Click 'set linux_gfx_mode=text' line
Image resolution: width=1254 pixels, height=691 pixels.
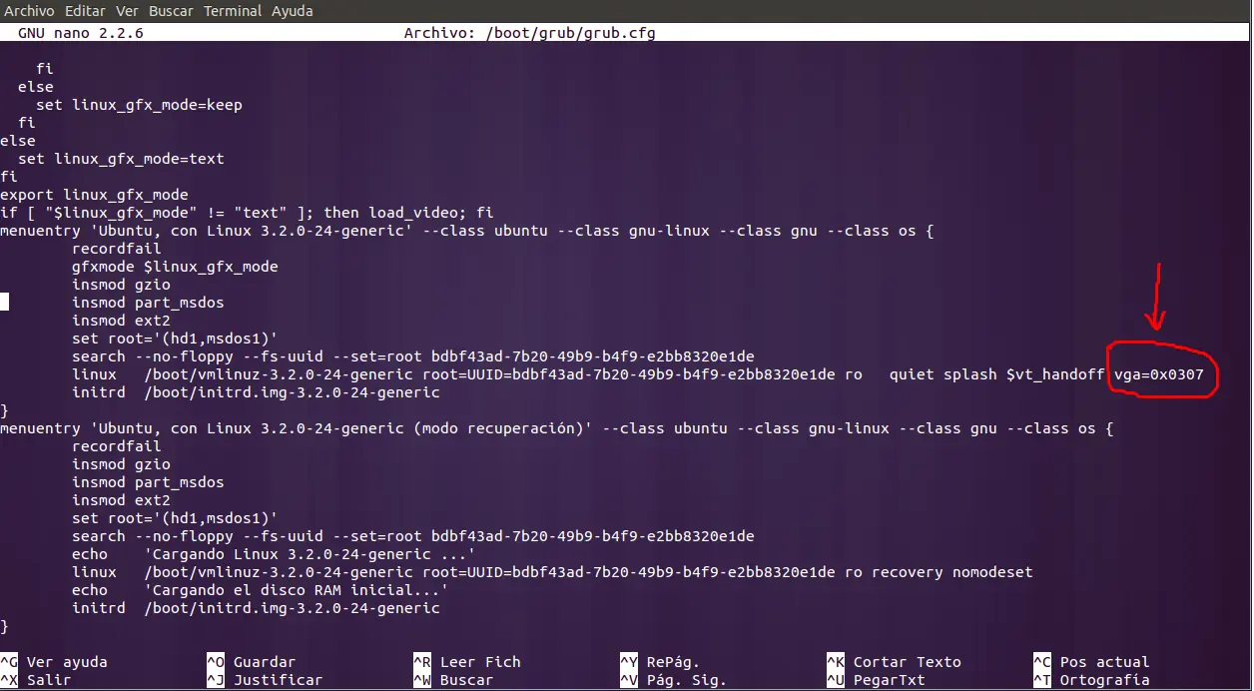point(121,159)
